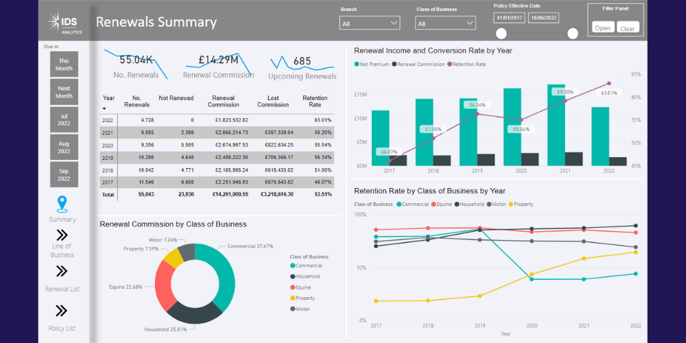686x343 pixels.
Task: Open the Filter Panel
Action: pos(602,28)
